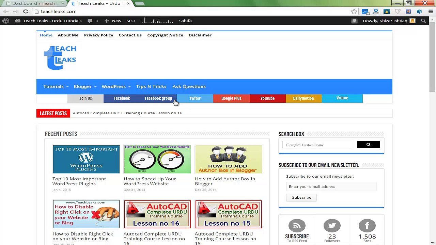Close the Teach Leaks browser tab
The image size is (436, 245).
pyautogui.click(x=128, y=3)
